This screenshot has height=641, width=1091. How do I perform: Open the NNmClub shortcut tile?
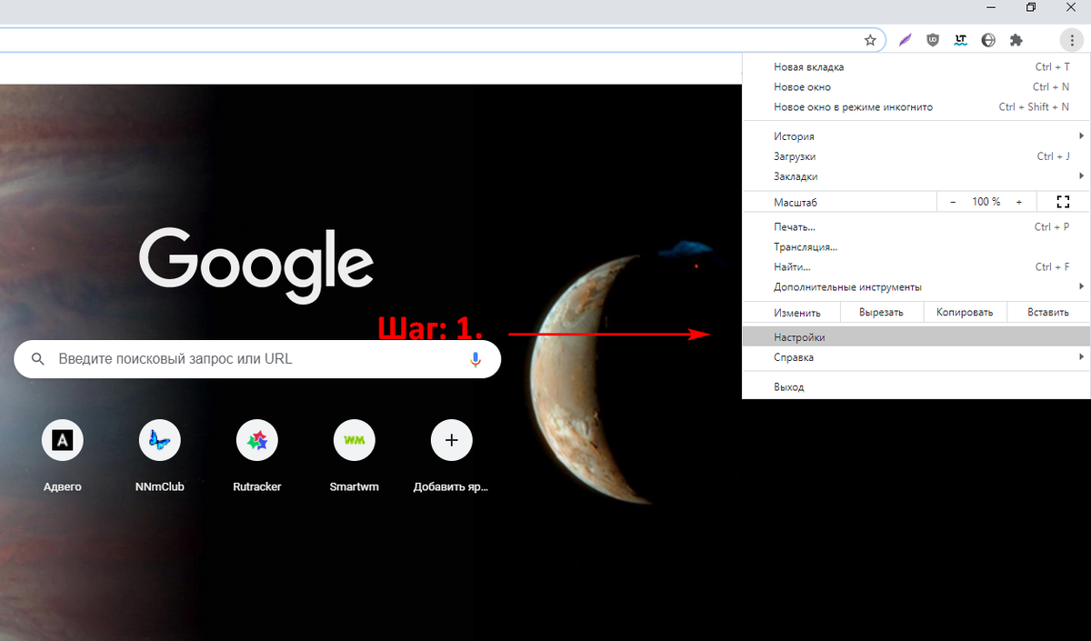click(160, 455)
